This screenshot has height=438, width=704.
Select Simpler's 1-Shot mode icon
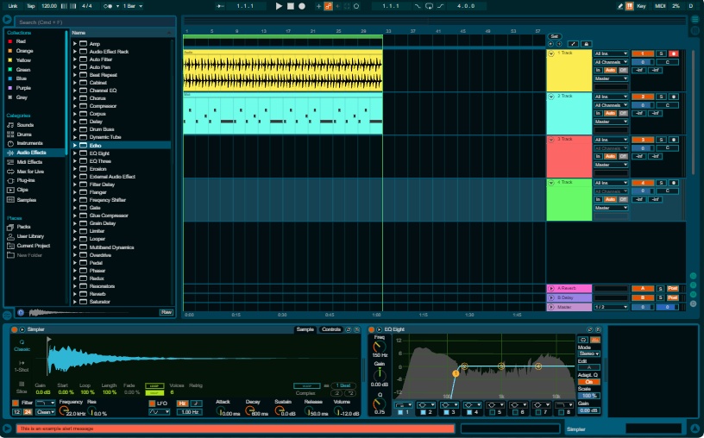pyautogui.click(x=22, y=363)
